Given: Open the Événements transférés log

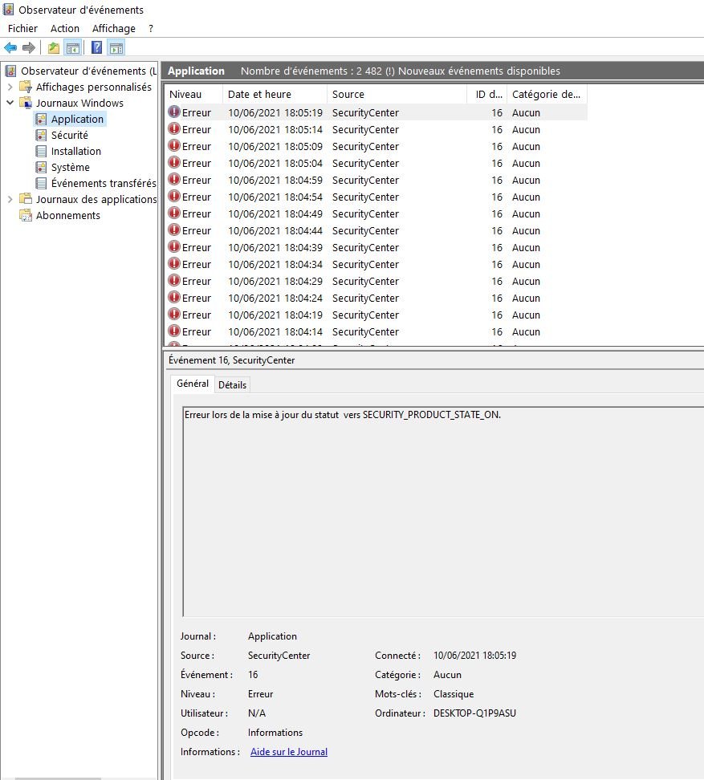Looking at the screenshot, I should [x=103, y=183].
